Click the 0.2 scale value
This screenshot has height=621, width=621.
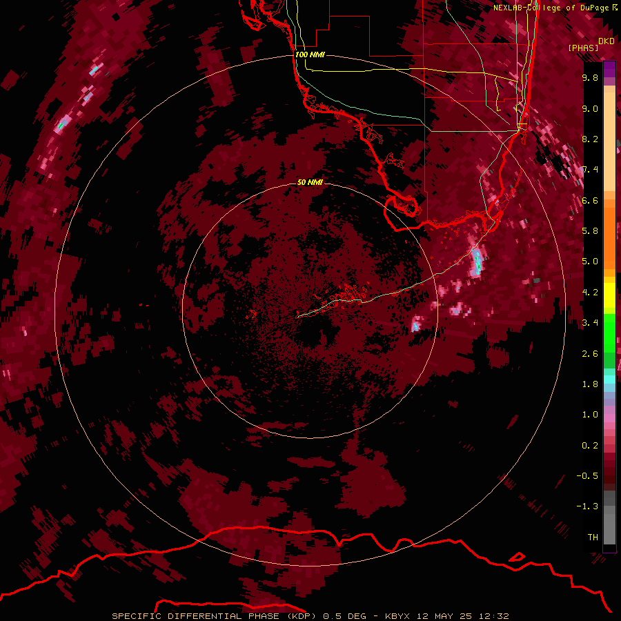coord(590,446)
